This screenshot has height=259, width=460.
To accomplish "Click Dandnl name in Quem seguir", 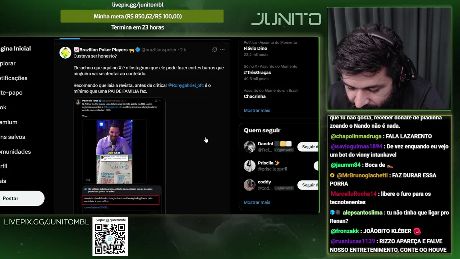I will (x=265, y=144).
